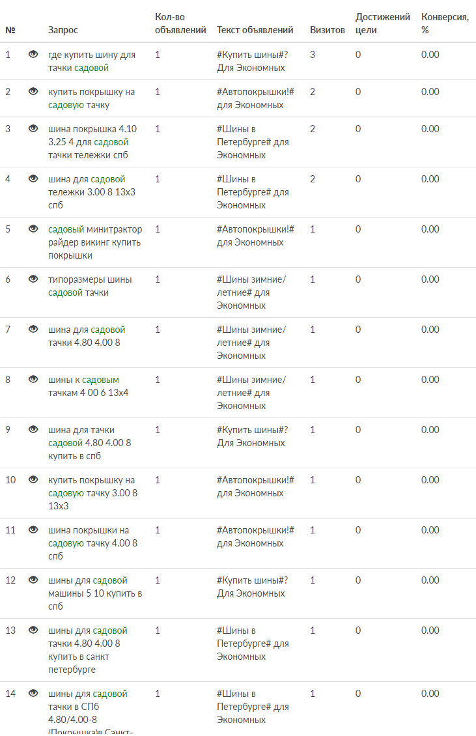Viewport: 476px width, 736px height.
Task: Click the eye icon in row 1
Action: coord(33,55)
